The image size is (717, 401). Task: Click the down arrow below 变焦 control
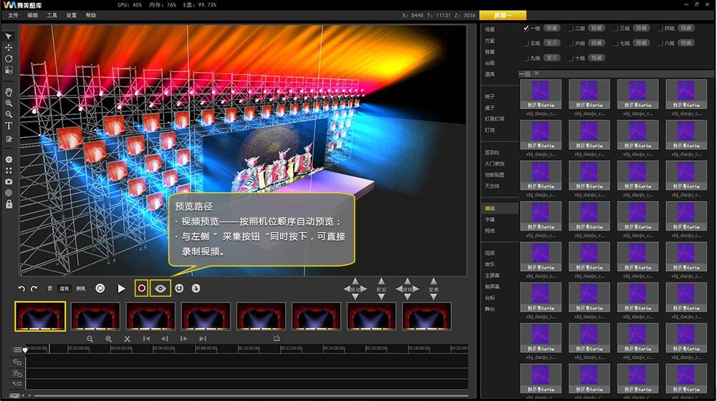pyautogui.click(x=433, y=297)
